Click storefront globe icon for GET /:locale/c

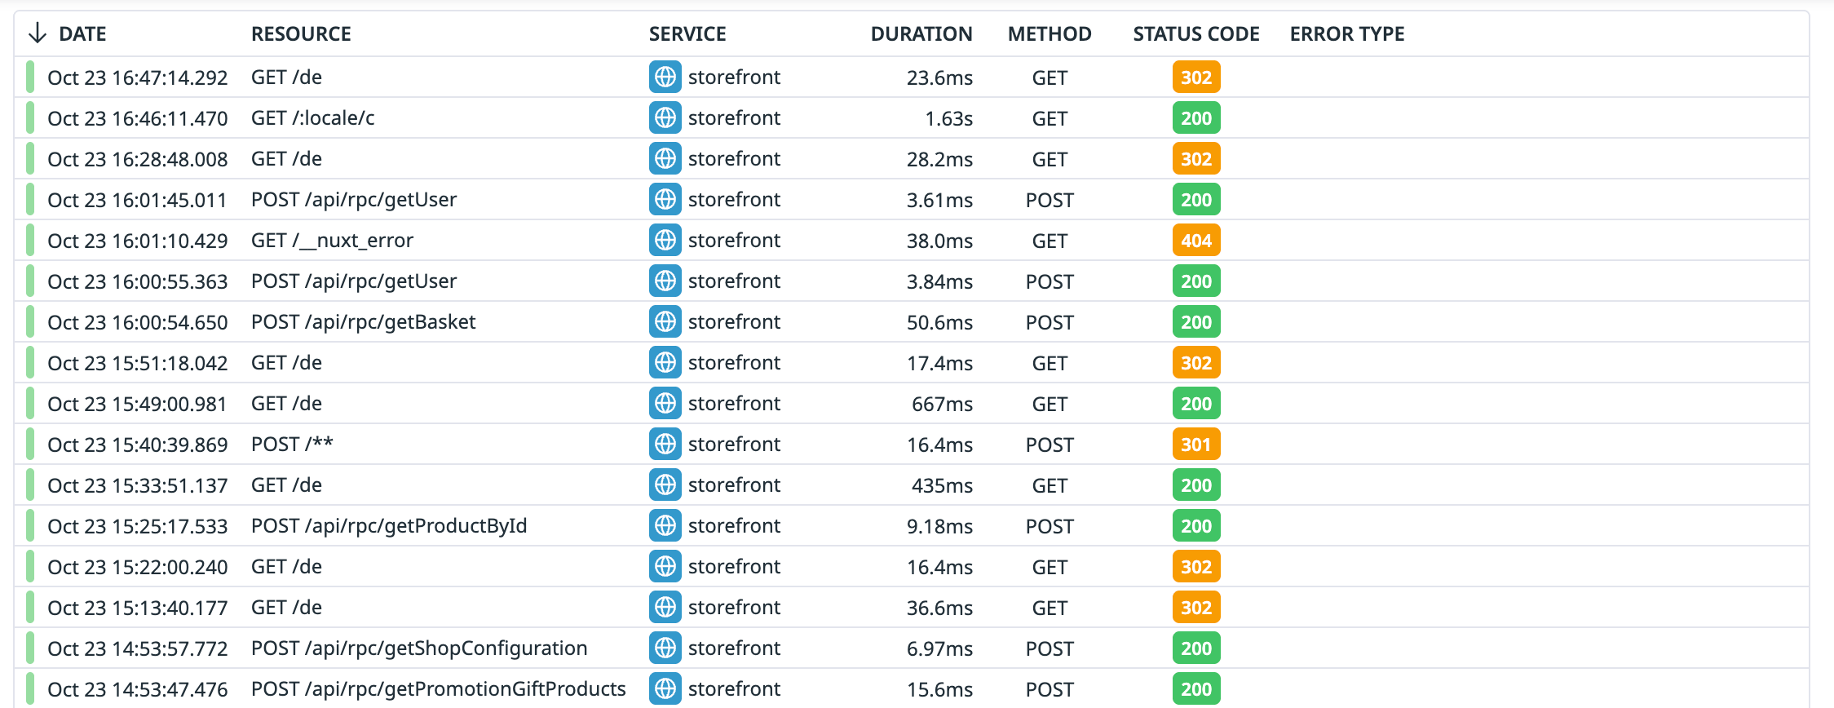point(665,118)
